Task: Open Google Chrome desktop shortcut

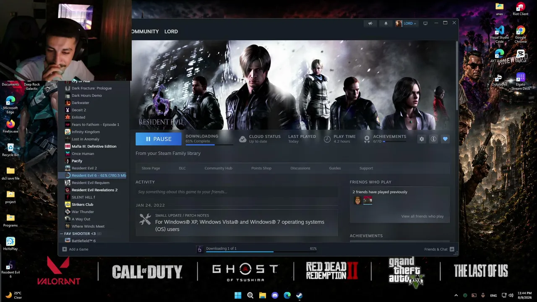Action: (521, 34)
